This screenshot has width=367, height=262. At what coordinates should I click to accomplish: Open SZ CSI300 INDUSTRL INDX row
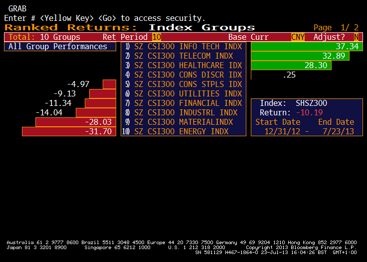coord(183,113)
